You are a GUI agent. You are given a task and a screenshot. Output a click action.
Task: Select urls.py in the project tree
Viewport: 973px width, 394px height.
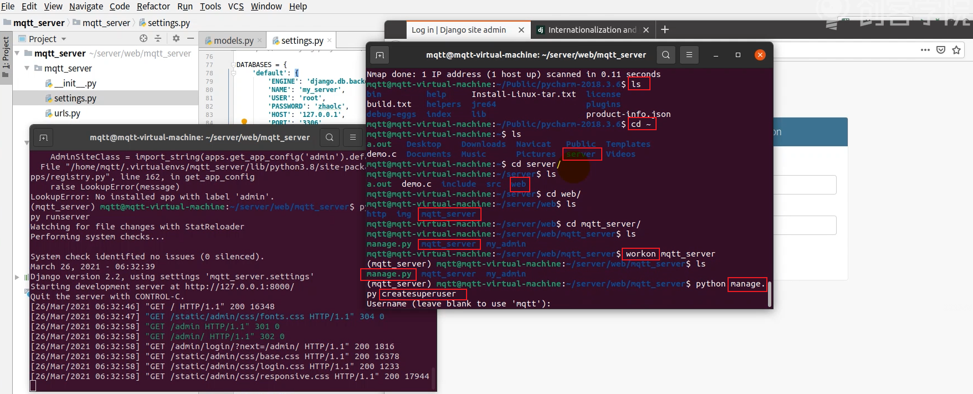click(x=63, y=113)
